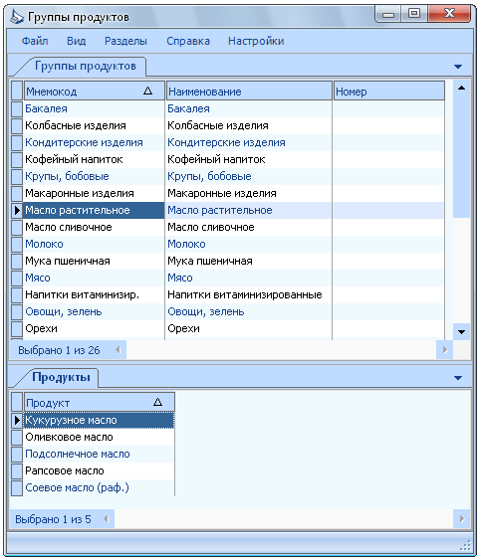Viewport: 480px width, 560px height.
Task: Select the Подсолнечное масло product row
Action: [93, 454]
